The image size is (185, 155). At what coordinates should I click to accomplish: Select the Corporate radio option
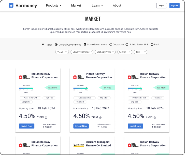[x=111, y=45]
